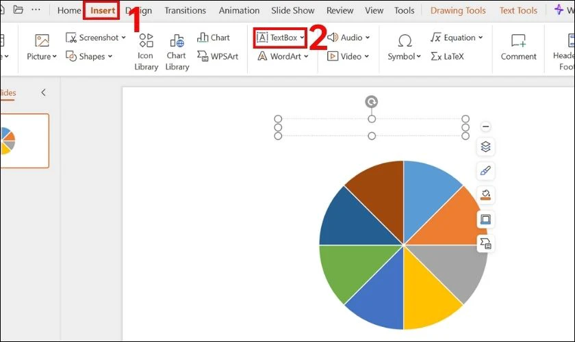Click the TextBox button
Screen dimensions: 575x342
pyautogui.click(x=277, y=38)
